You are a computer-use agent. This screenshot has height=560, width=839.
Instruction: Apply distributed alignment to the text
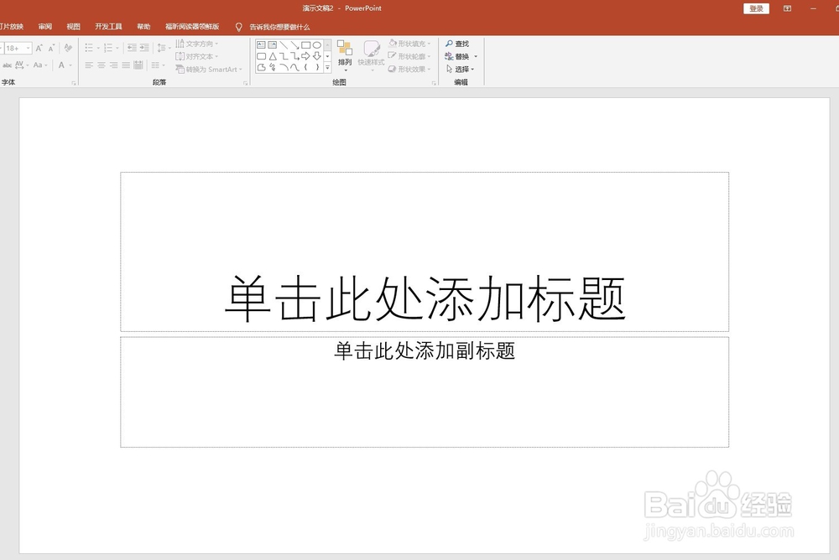click(138, 65)
